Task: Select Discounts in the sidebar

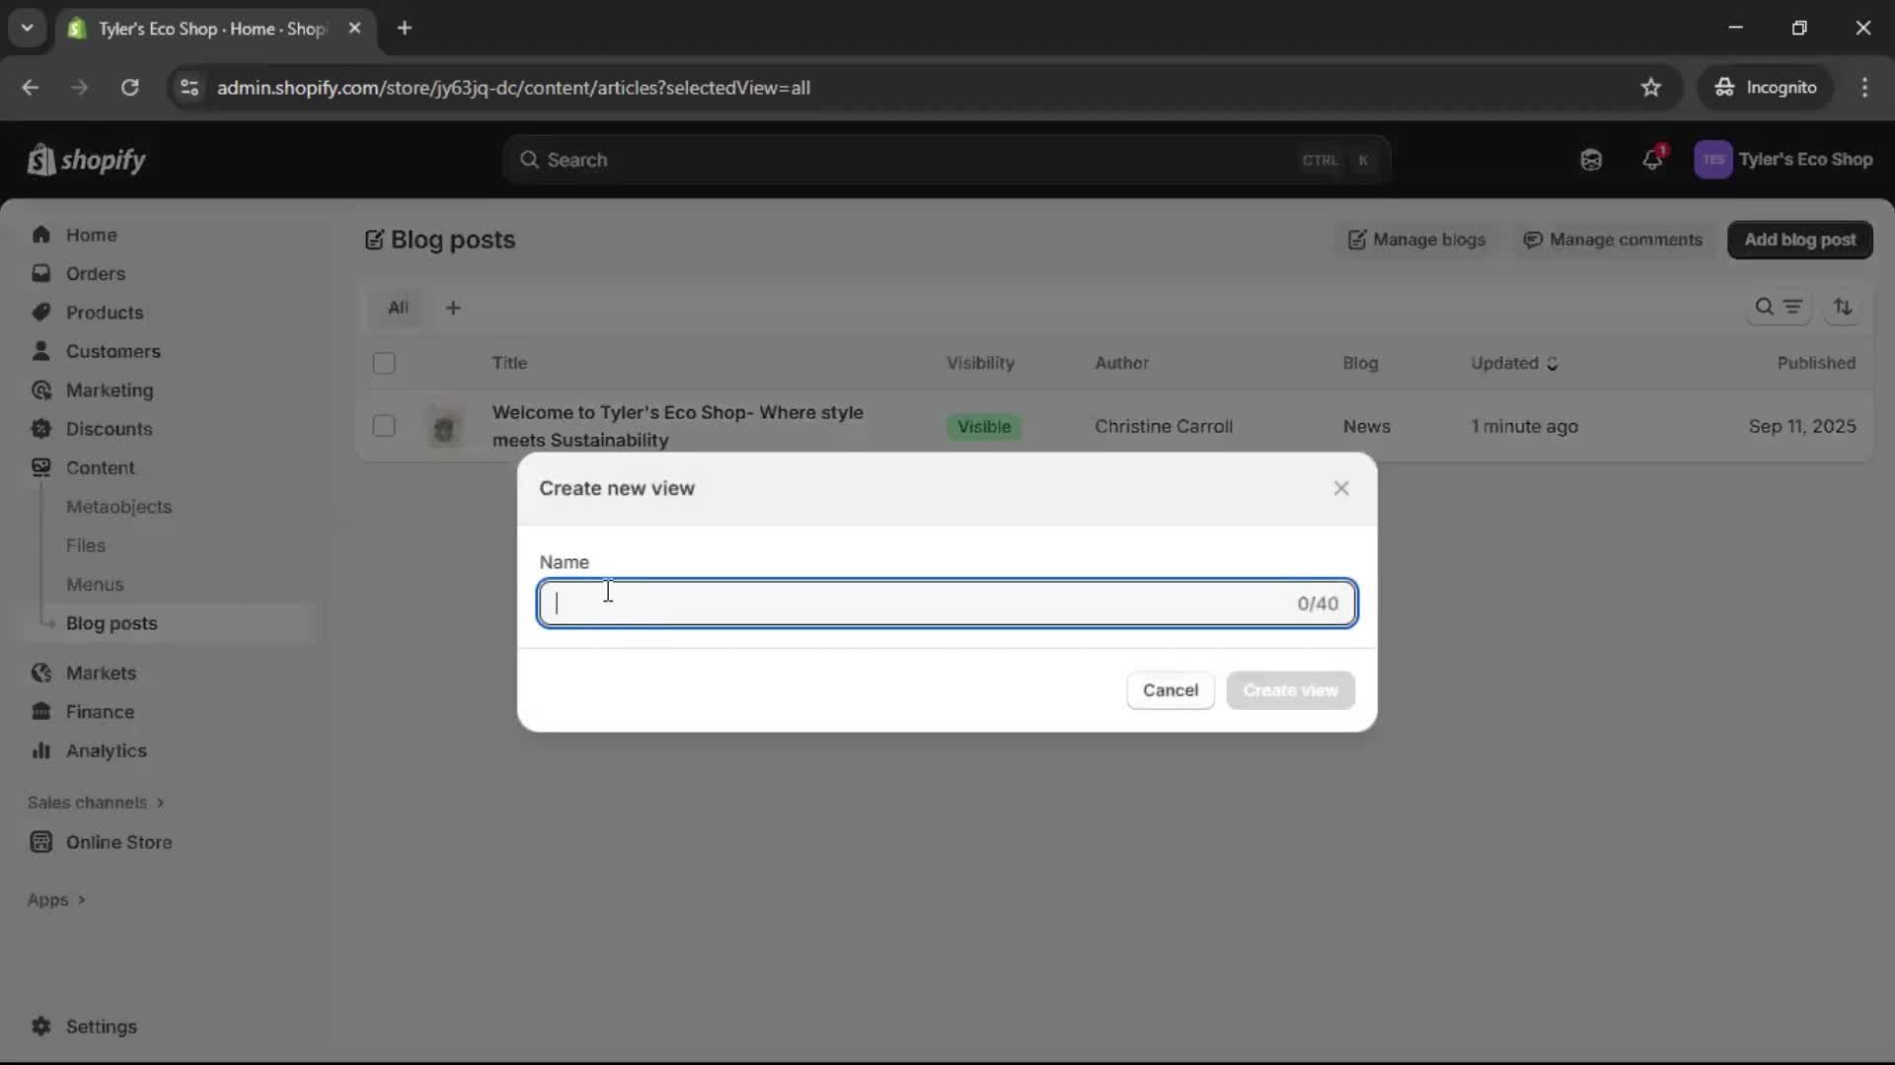Action: coord(107,429)
